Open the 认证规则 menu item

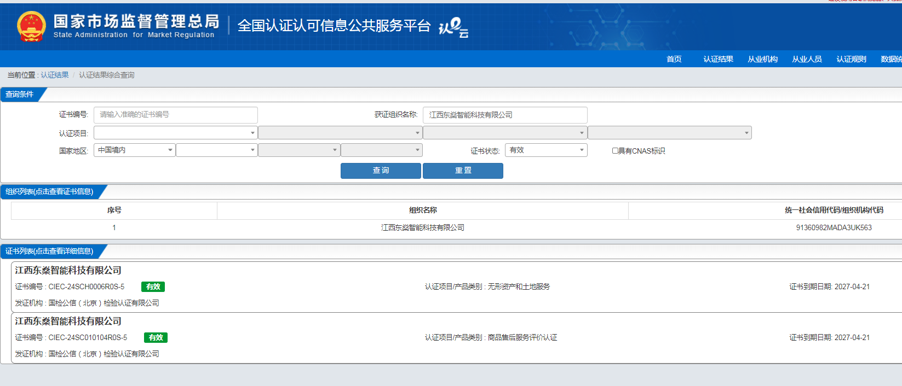tap(851, 59)
